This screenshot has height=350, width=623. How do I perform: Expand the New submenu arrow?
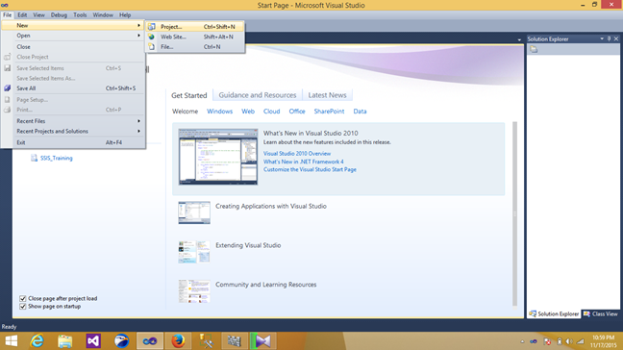(x=138, y=25)
